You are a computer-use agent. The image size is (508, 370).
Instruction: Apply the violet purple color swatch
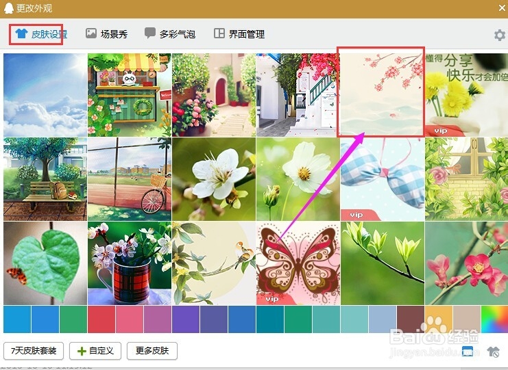186,319
